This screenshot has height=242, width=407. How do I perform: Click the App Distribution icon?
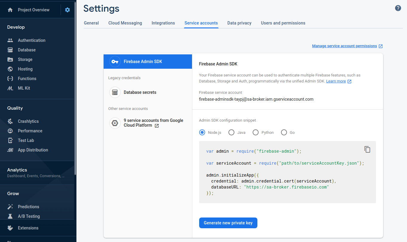pos(10,150)
